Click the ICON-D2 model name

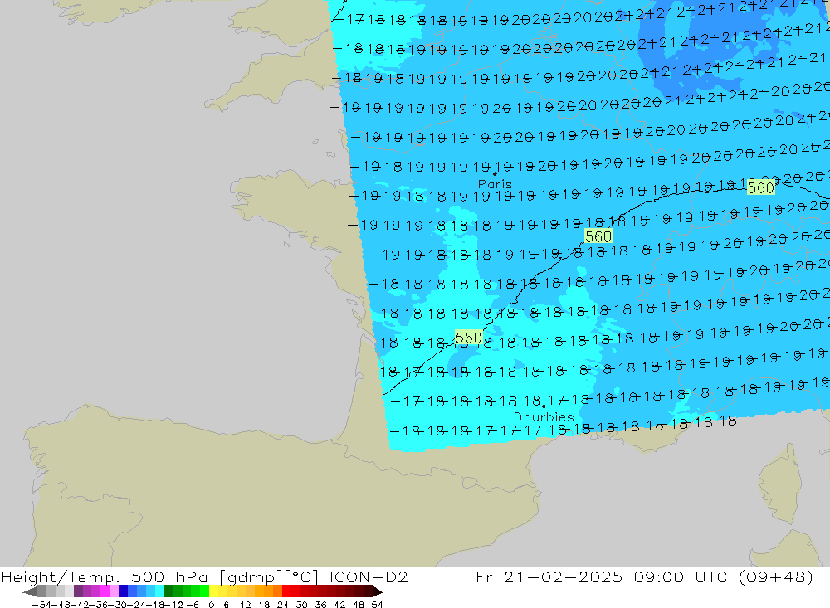369,576
